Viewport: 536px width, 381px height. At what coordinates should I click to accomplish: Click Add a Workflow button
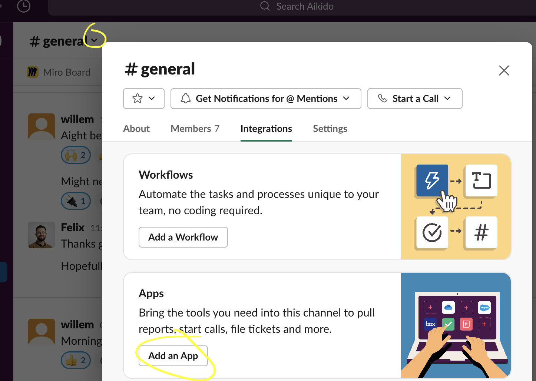click(x=183, y=237)
